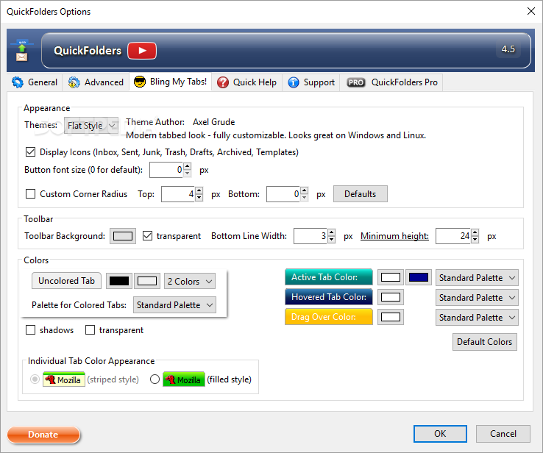Decrease Minimum height value
Screen dimensions: 543x453
coord(475,240)
